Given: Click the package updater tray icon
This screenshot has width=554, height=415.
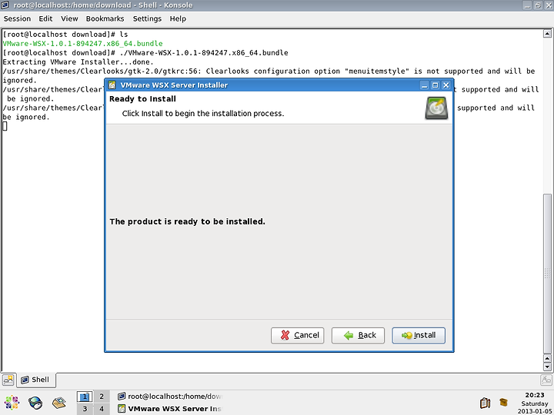Looking at the screenshot, I should coord(503,402).
